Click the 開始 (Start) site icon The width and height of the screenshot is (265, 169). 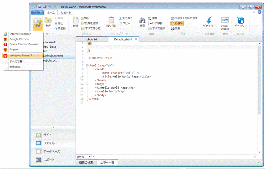tap(55, 18)
